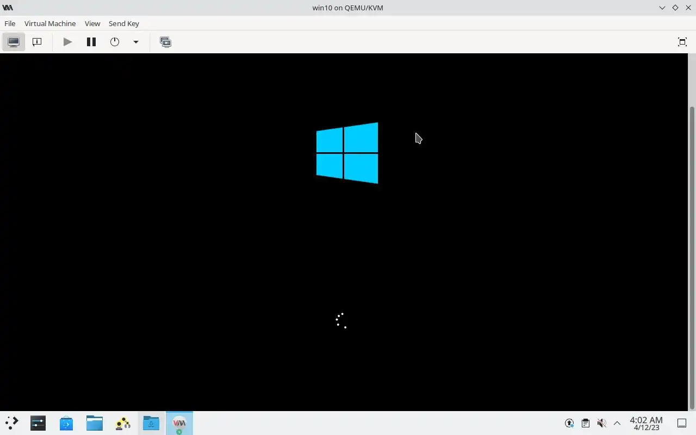Launch the Discover software store

(66, 423)
